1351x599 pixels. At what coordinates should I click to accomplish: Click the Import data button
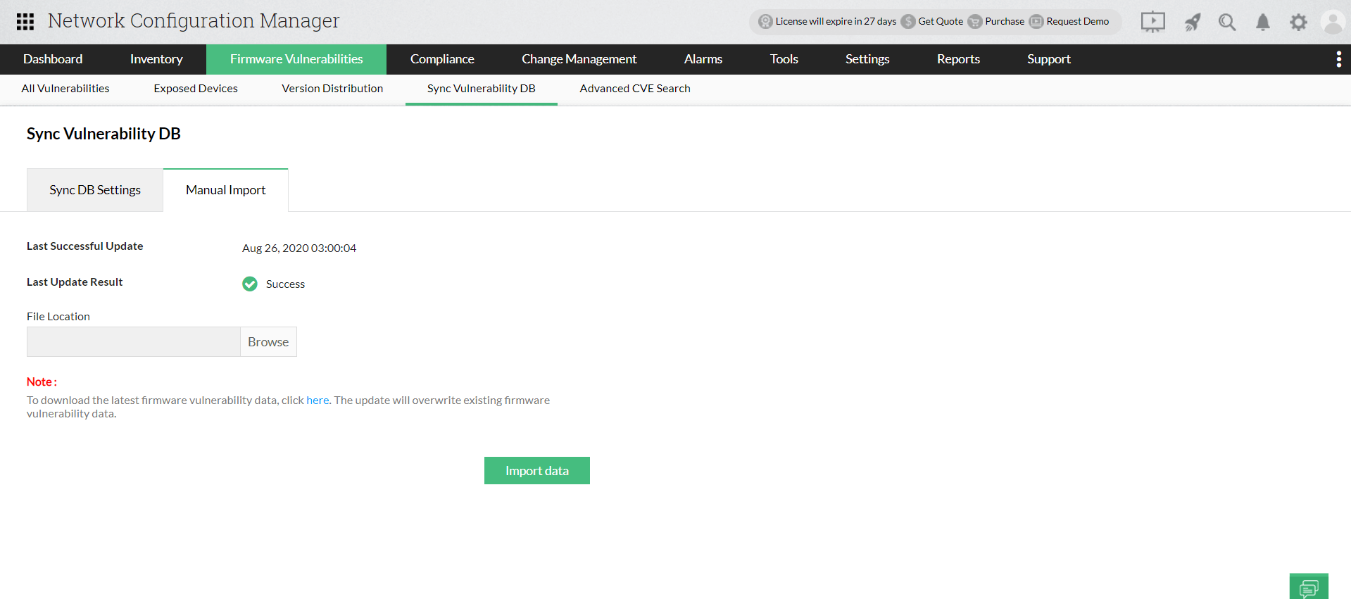(x=537, y=471)
